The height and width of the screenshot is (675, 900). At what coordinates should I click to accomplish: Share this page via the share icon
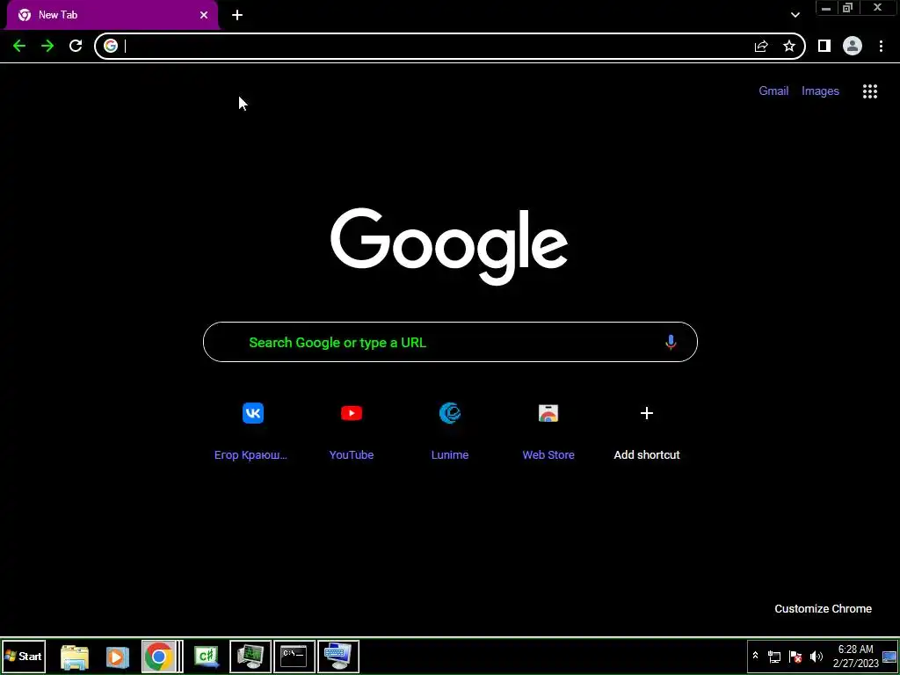coord(761,46)
